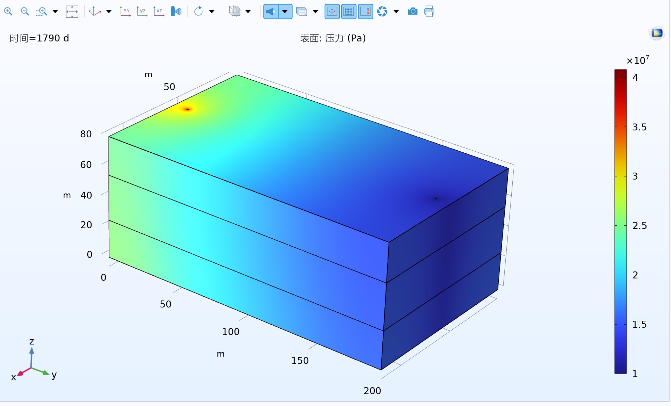Click the scene light toolbar button
This screenshot has height=406, width=671.
click(271, 12)
